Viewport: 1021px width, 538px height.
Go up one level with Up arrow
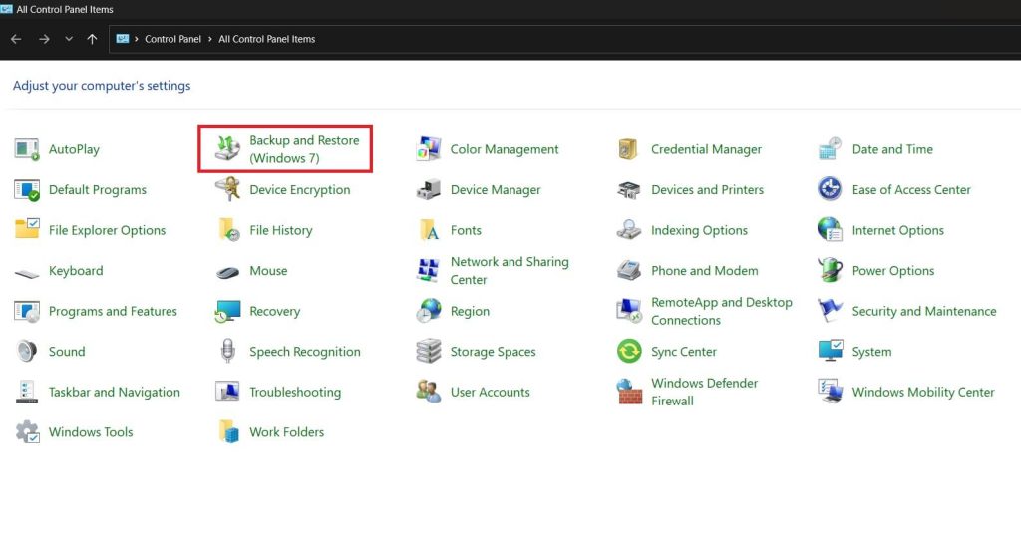(92, 39)
